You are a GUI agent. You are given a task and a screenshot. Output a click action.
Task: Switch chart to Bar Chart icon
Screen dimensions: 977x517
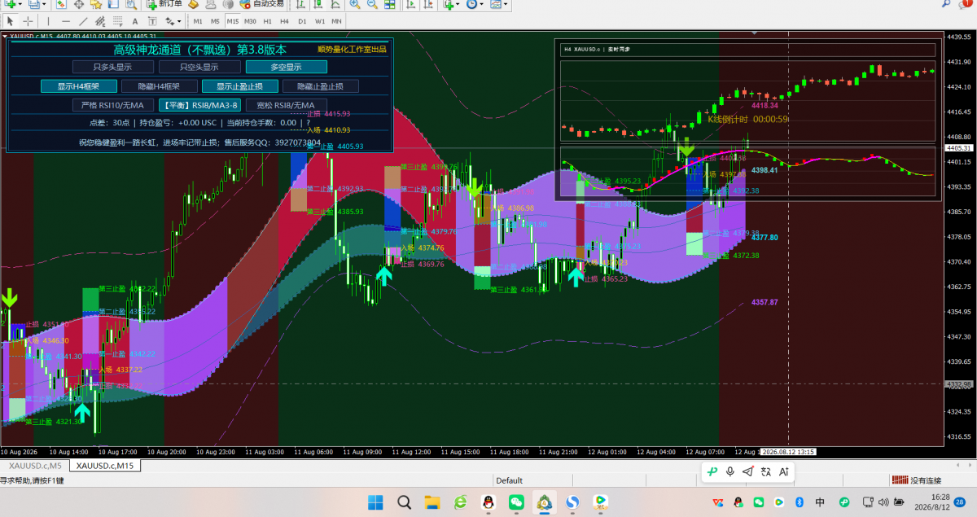click(x=300, y=6)
